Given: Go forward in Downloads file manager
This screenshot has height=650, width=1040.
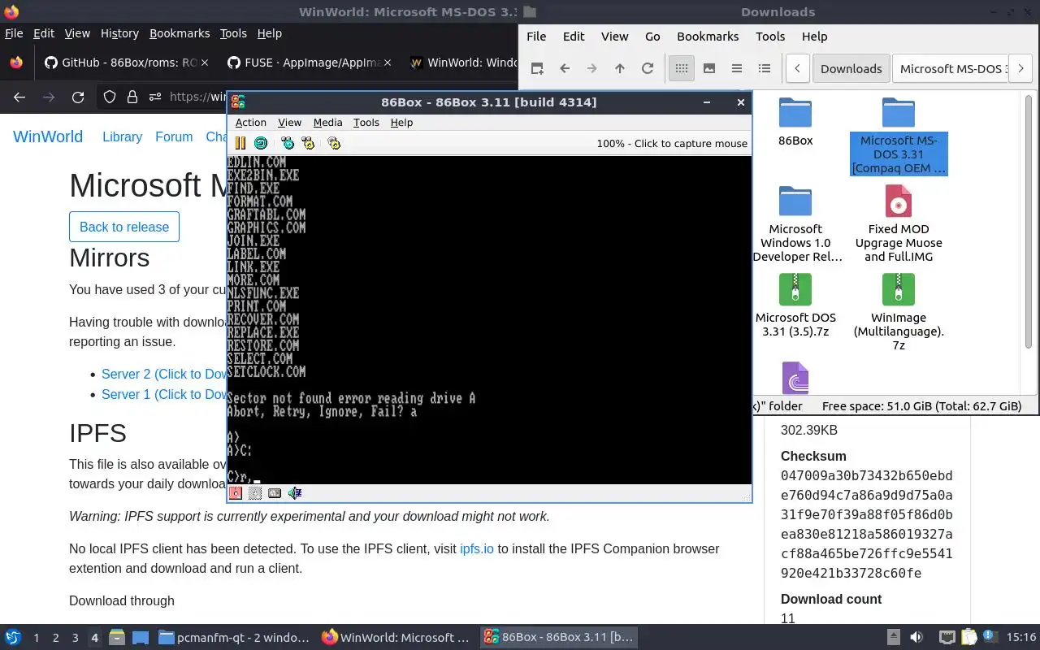Looking at the screenshot, I should 592,68.
